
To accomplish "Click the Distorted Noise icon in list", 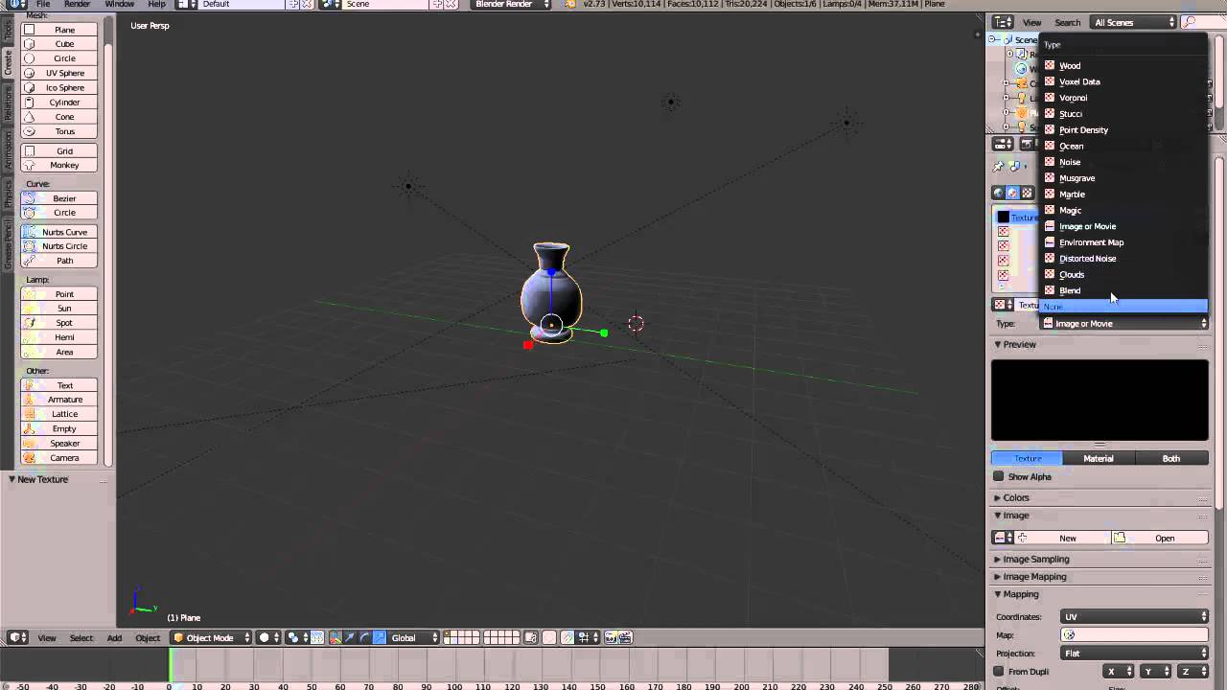I will pos(1050,258).
